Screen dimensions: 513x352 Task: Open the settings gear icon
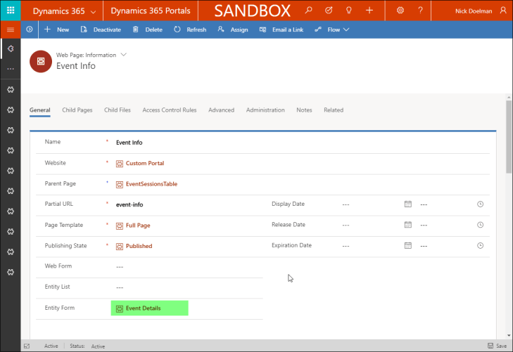(x=400, y=11)
